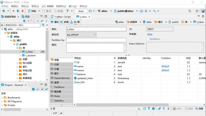Click the edit pencil icon in bottom toolbar

point(159,109)
